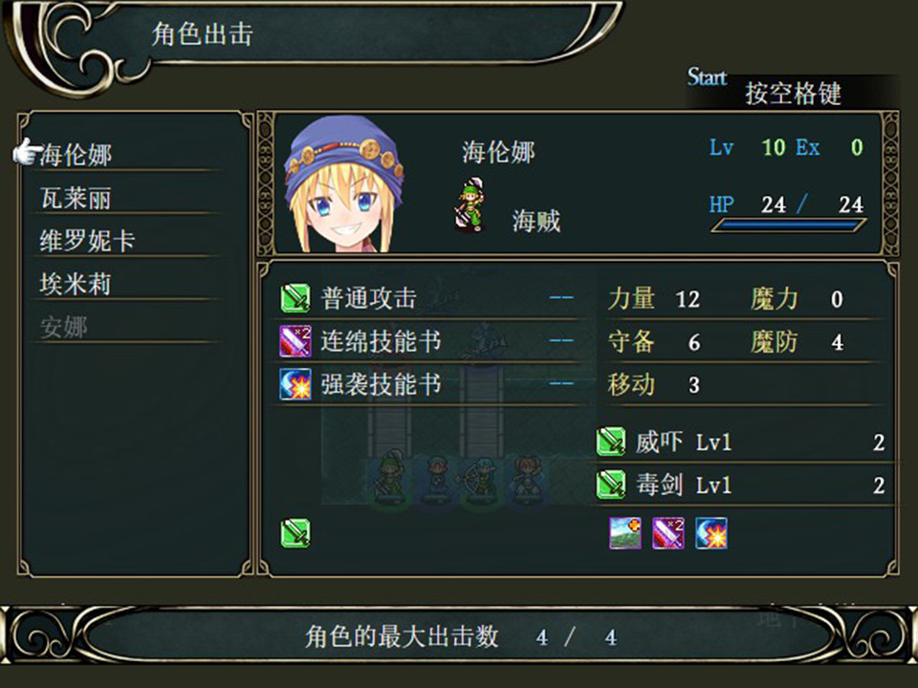Open the slot selector after 强袭技能书
Viewport: 918px width, 688px height.
(x=561, y=384)
